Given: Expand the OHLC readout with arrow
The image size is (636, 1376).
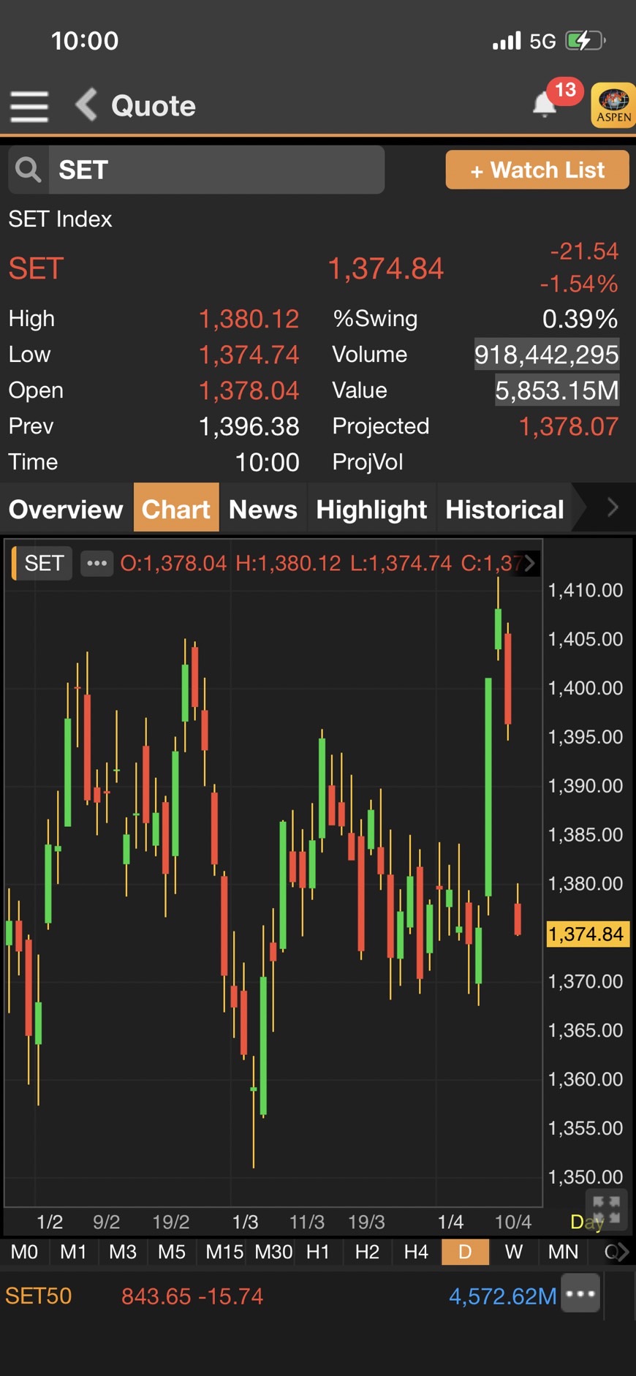Looking at the screenshot, I should point(529,563).
